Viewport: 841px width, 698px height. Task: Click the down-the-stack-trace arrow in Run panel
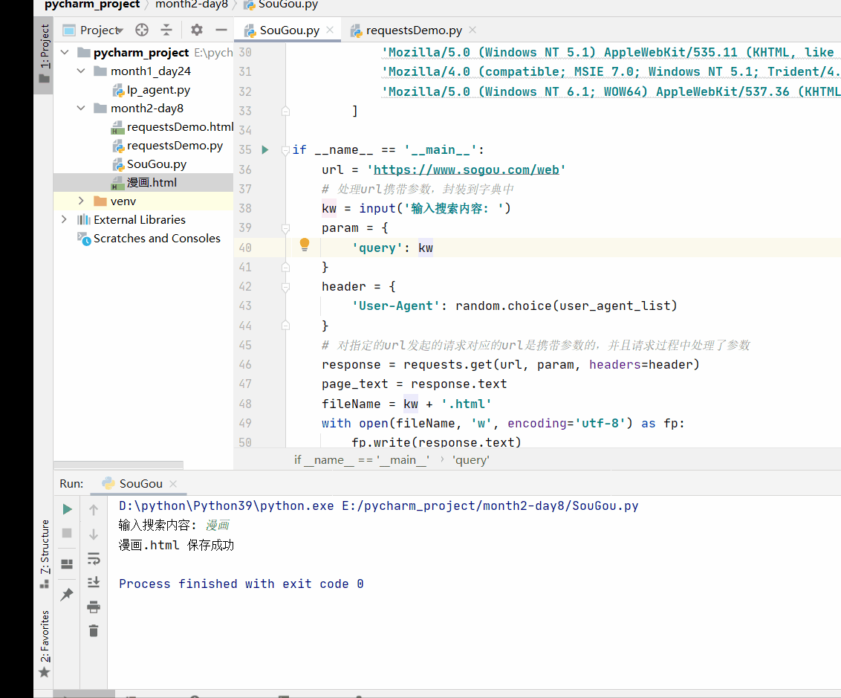click(x=94, y=534)
